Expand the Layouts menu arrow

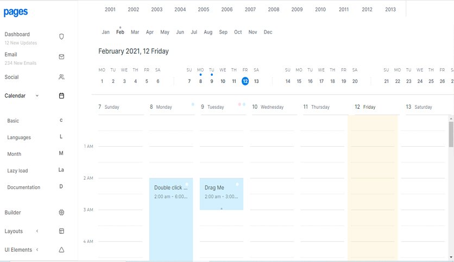[37, 231]
